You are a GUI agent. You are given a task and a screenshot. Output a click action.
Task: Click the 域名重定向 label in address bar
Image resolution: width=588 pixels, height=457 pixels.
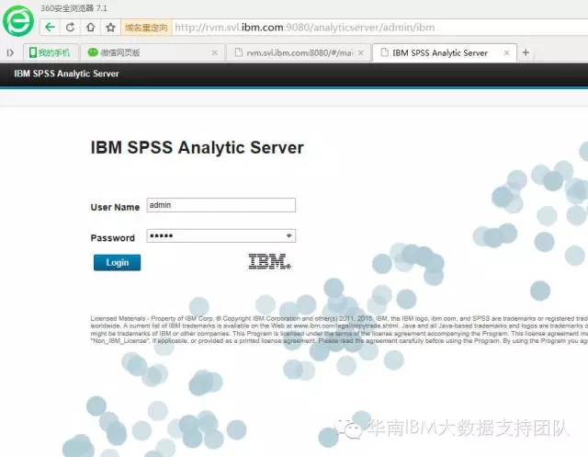point(146,28)
